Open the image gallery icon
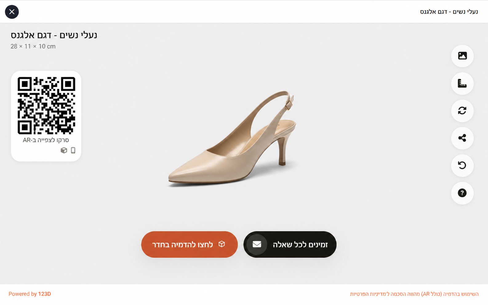 pos(462,56)
